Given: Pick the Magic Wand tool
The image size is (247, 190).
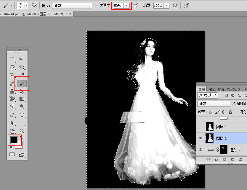Looking at the screenshot, I should [x=22, y=67].
